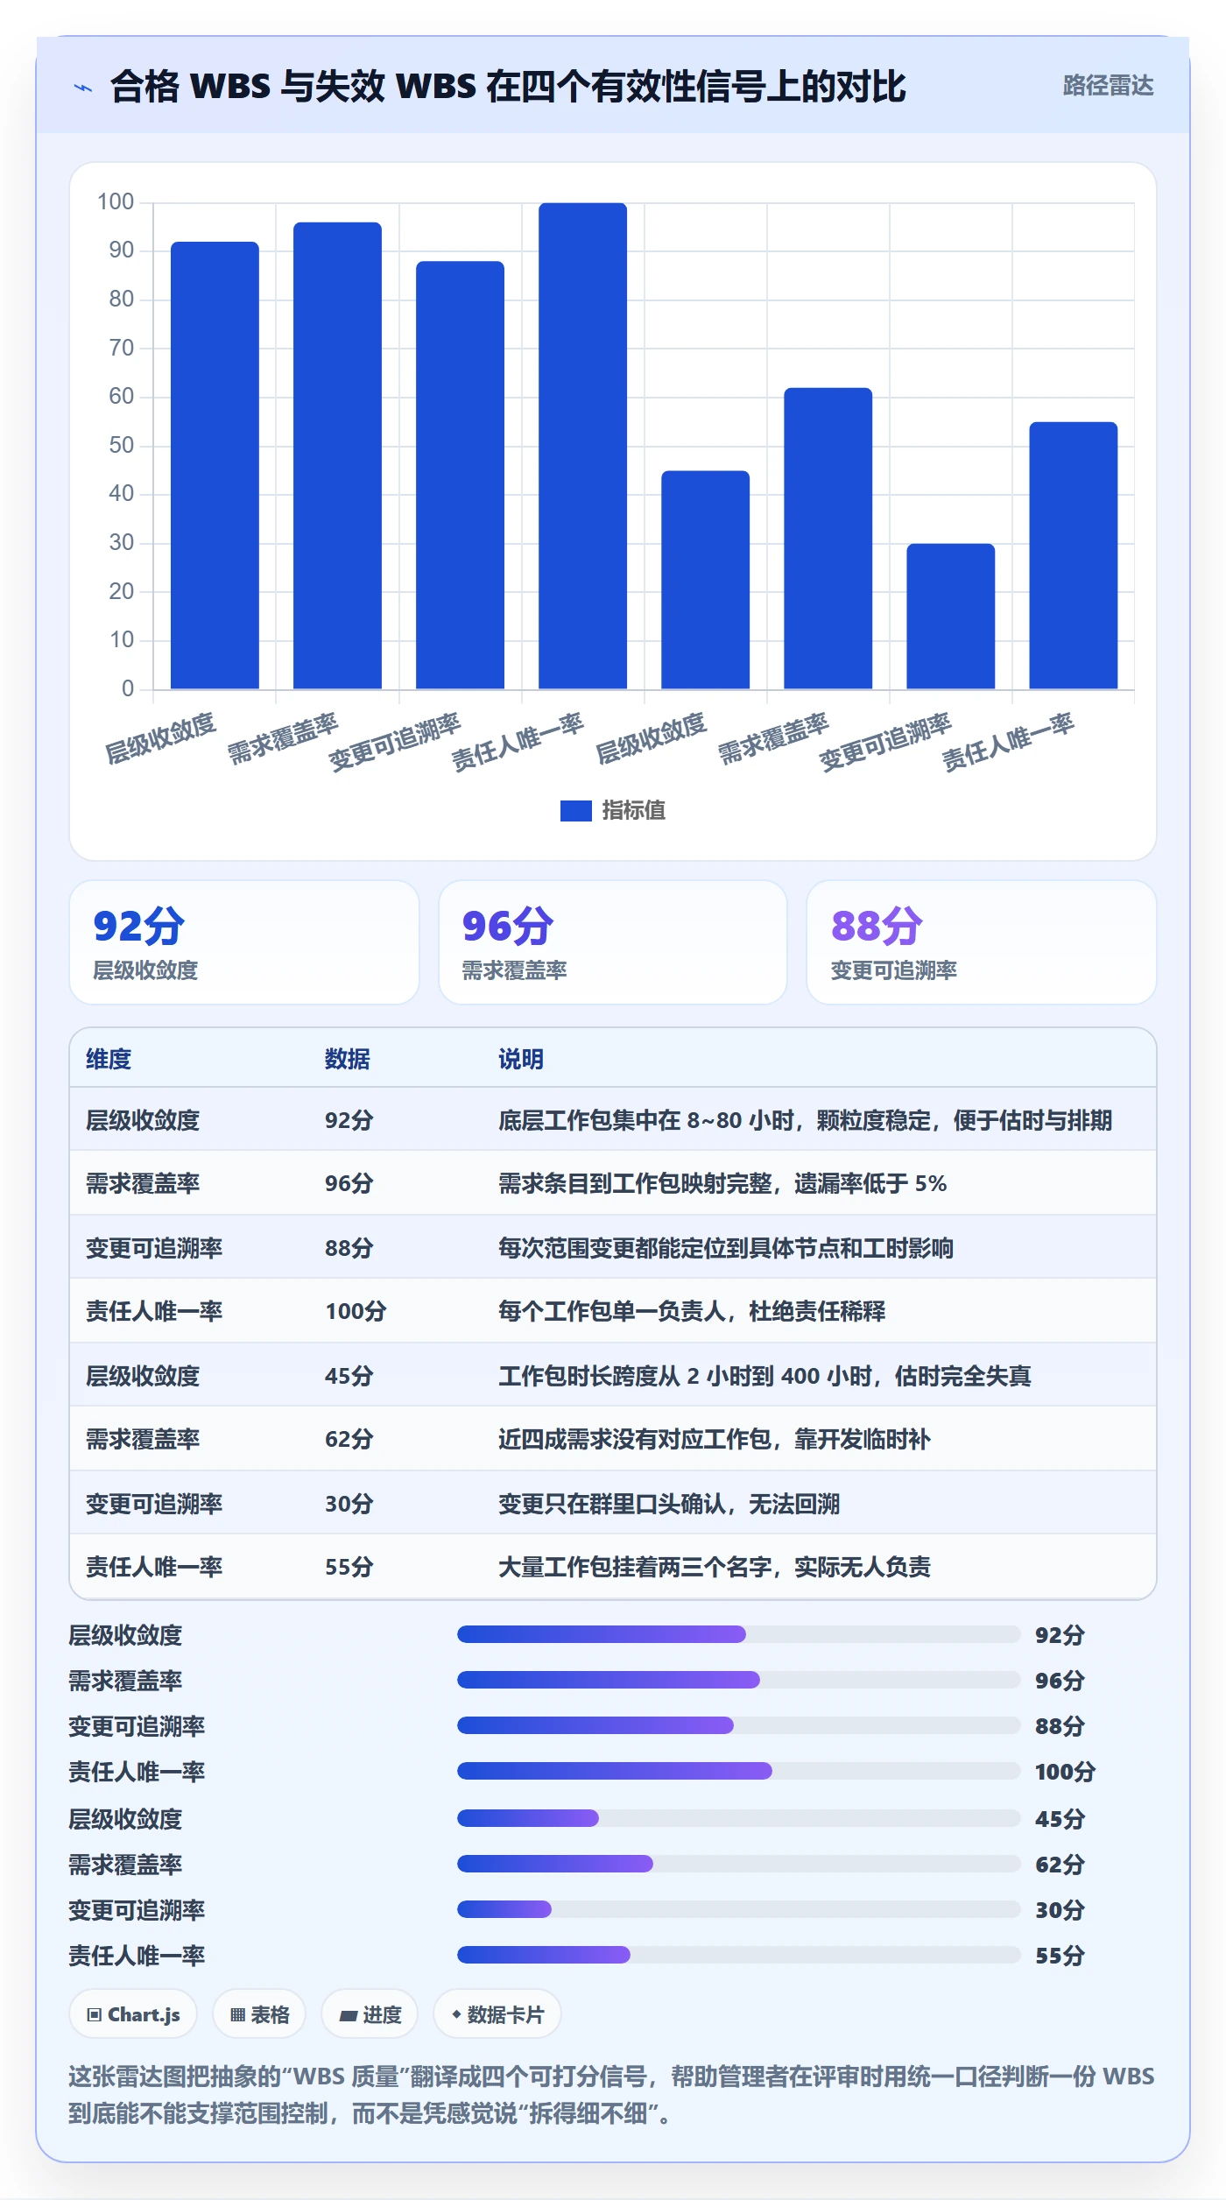Select the 数据卡片 chip

pyautogui.click(x=497, y=2014)
